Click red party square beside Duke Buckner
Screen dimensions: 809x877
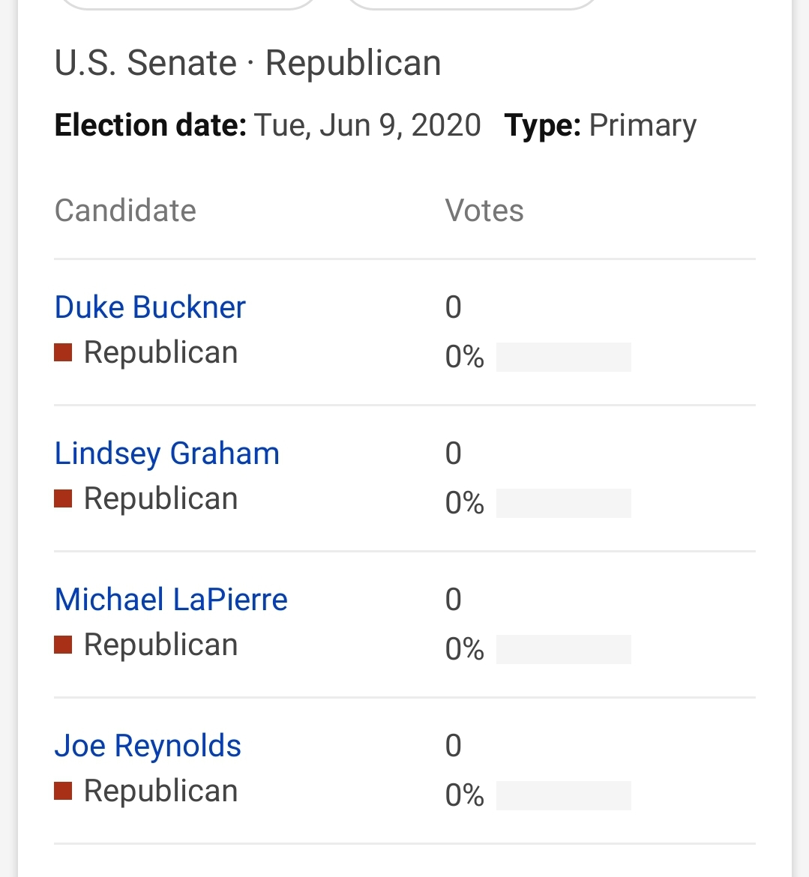[x=63, y=353]
